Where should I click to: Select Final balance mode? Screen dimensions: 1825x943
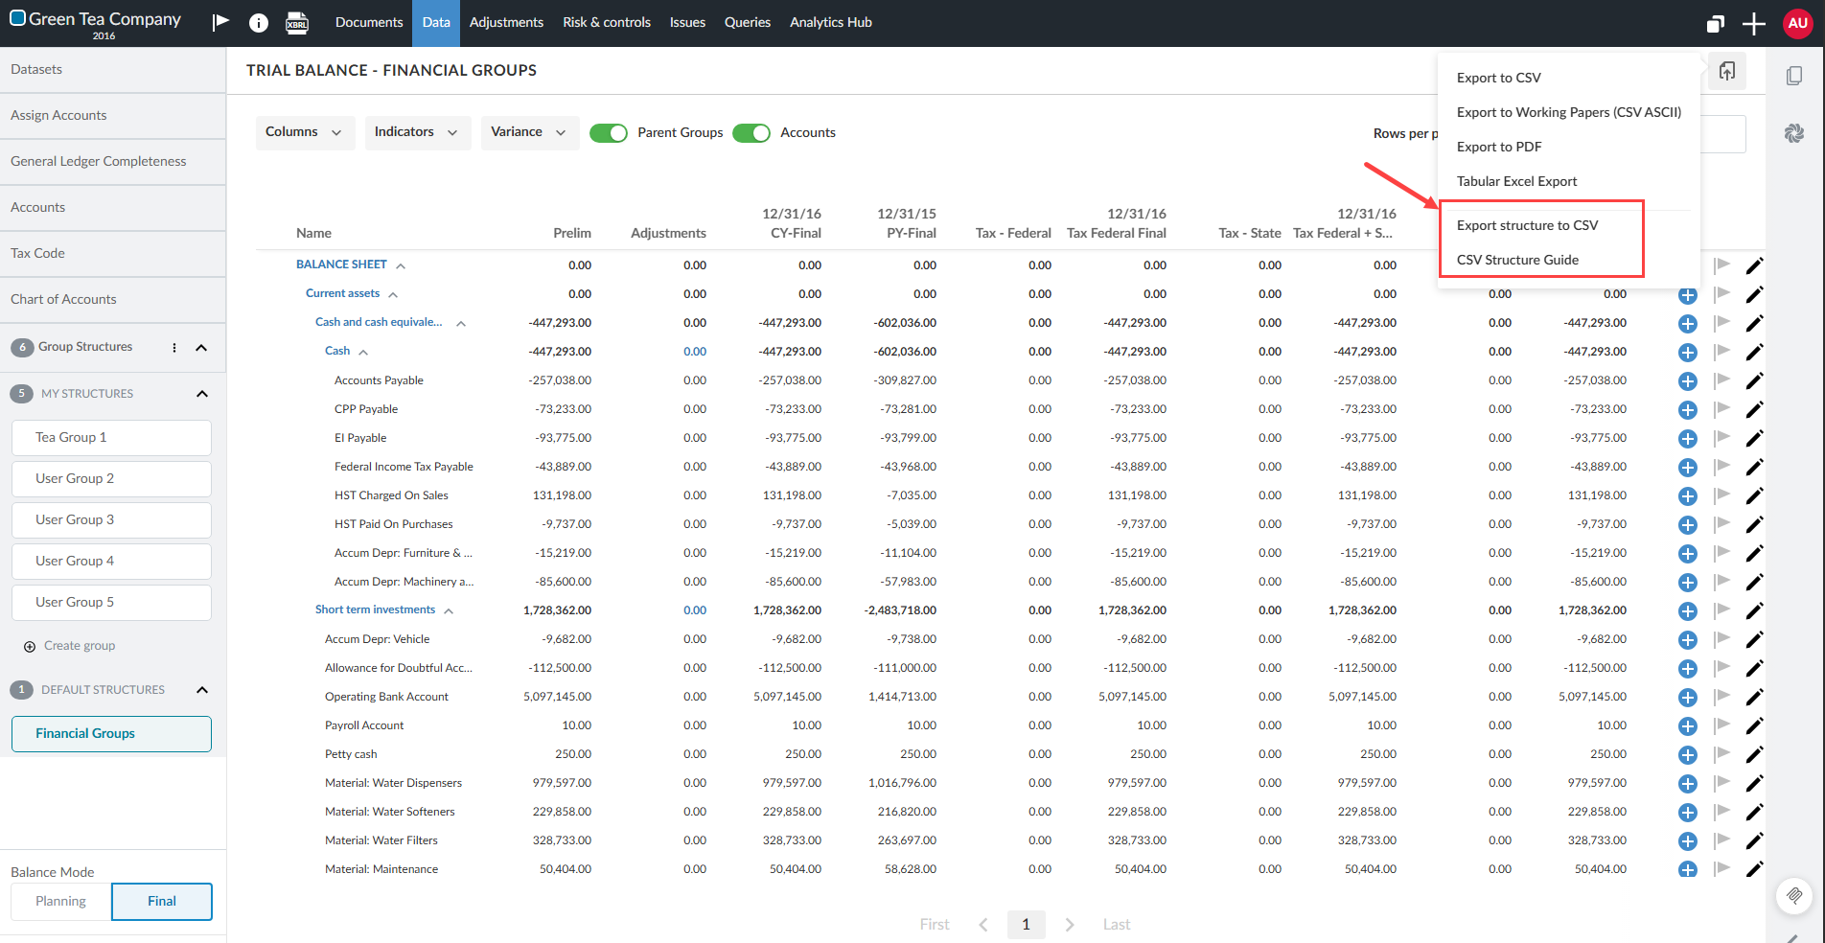coord(162,902)
